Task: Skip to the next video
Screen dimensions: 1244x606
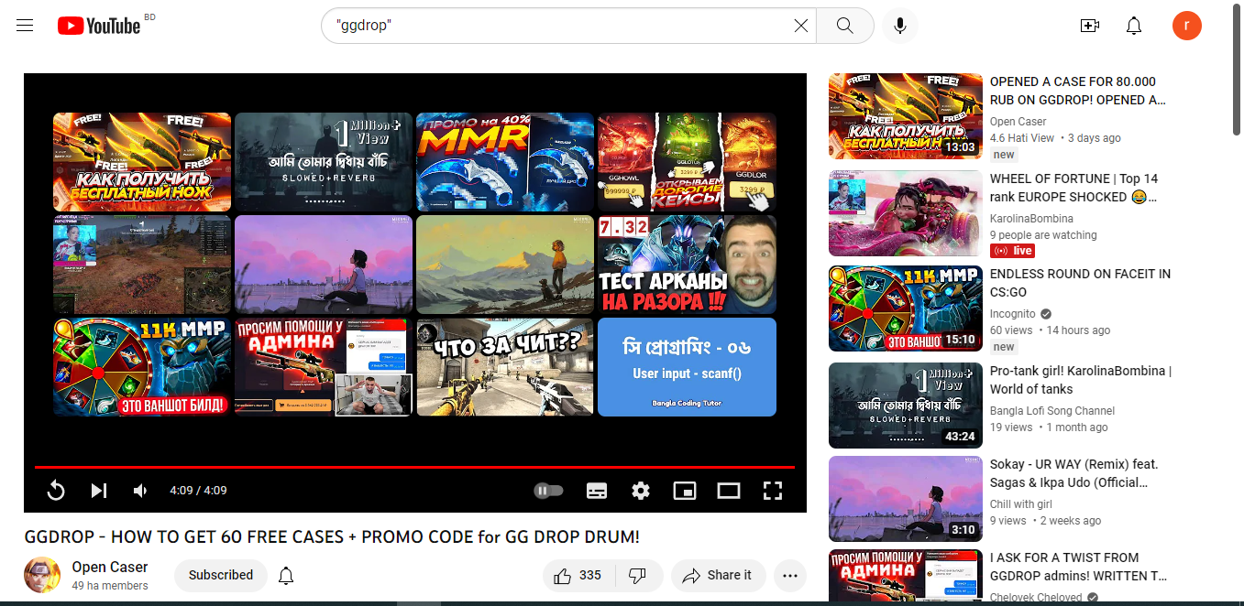Action: [x=99, y=491]
